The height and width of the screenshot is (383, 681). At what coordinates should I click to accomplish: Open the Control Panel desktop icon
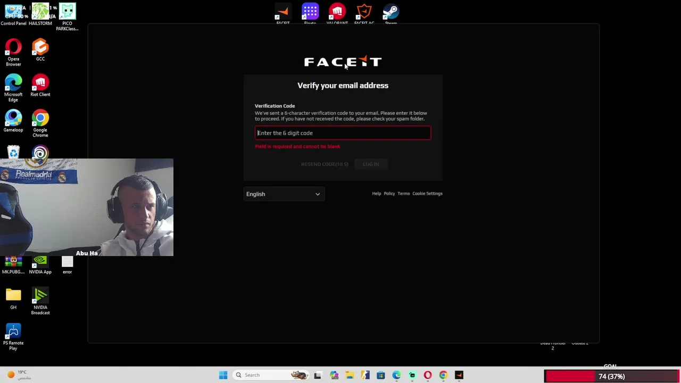coord(13,14)
